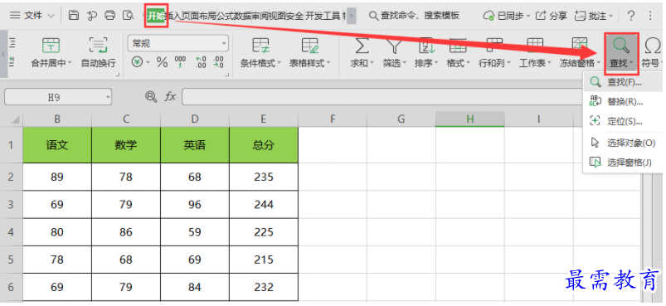Choose 选择窗格(J) from the dropdown menu
The height and width of the screenshot is (306, 666).
(623, 163)
